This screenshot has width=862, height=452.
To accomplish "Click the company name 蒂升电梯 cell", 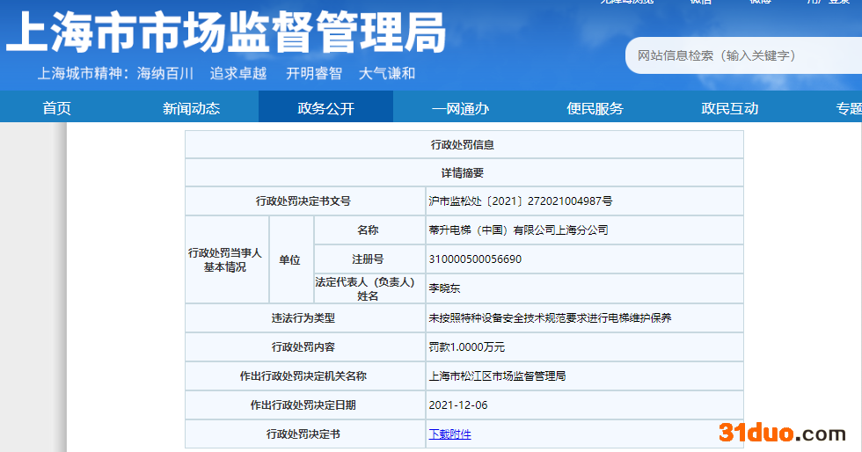I will [x=518, y=230].
